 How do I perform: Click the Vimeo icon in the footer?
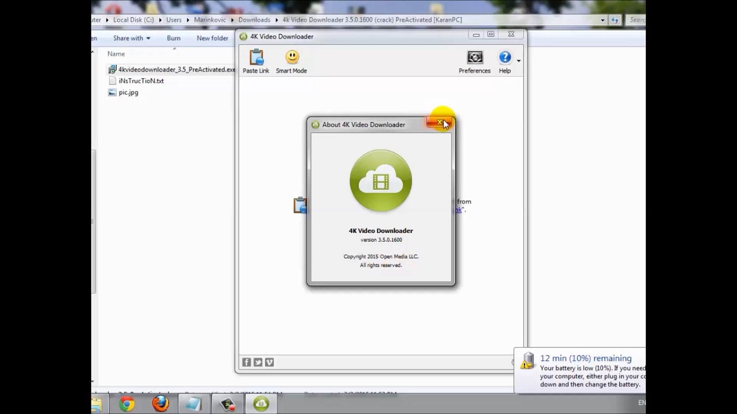coord(269,362)
